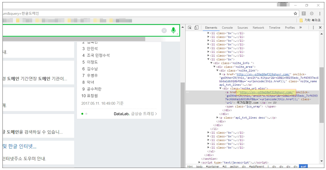
Task: Open trending keyword 공수처란
Action: [x=94, y=89]
